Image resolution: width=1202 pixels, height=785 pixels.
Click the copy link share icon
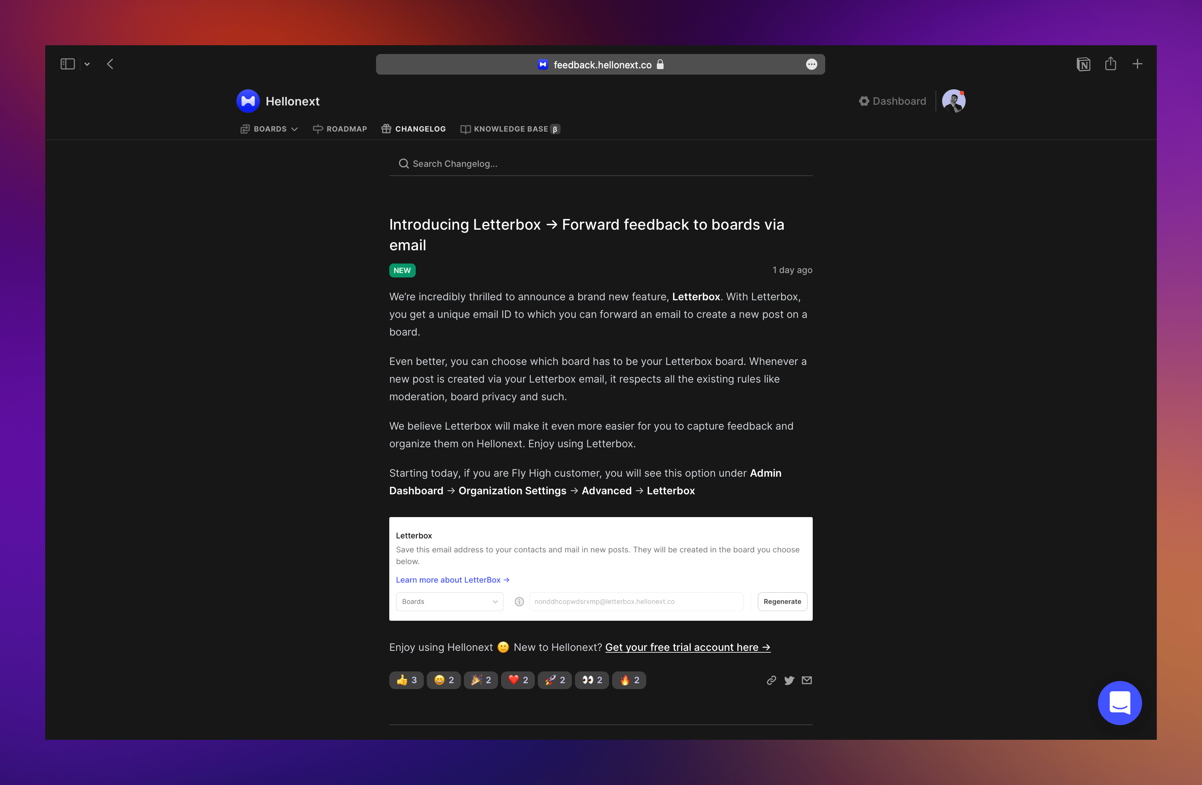(769, 679)
